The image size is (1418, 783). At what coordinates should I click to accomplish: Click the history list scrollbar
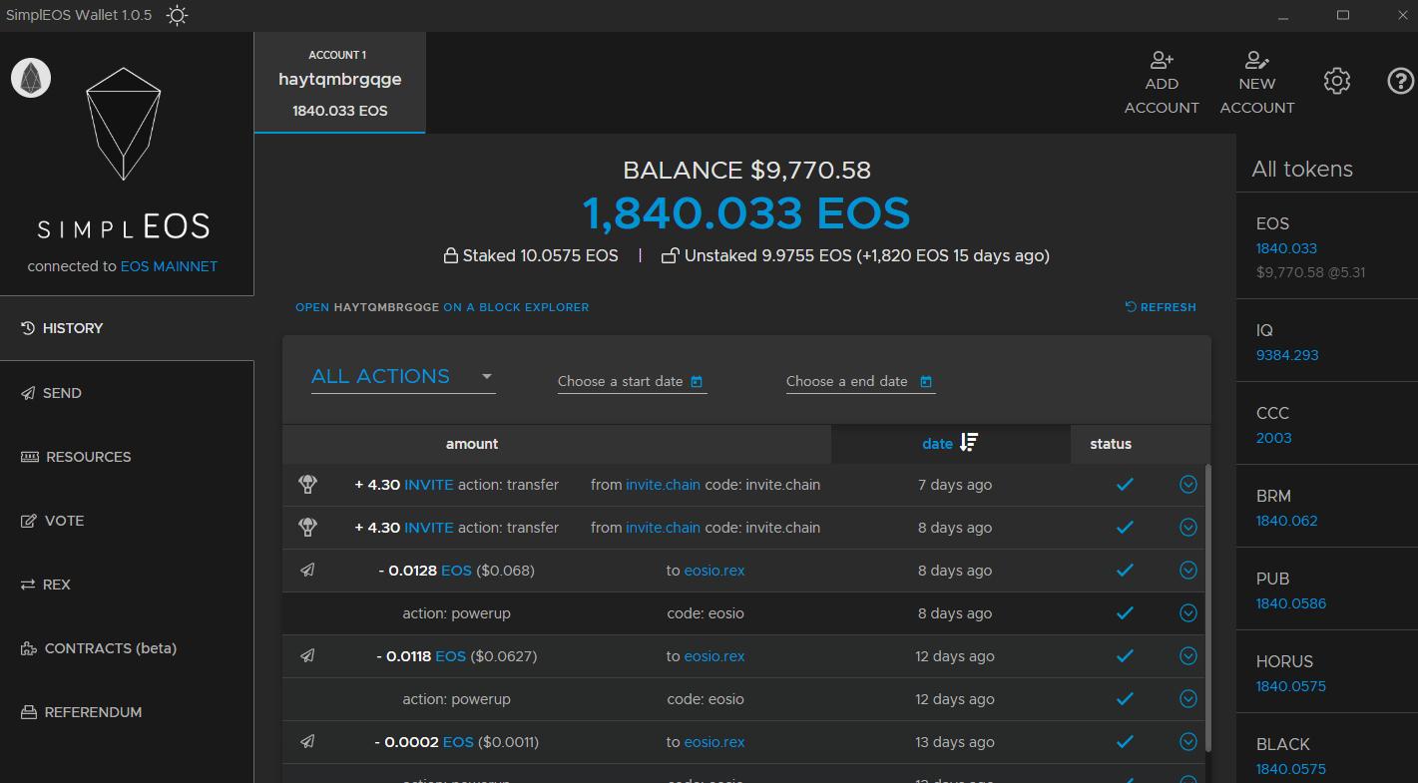(1207, 608)
